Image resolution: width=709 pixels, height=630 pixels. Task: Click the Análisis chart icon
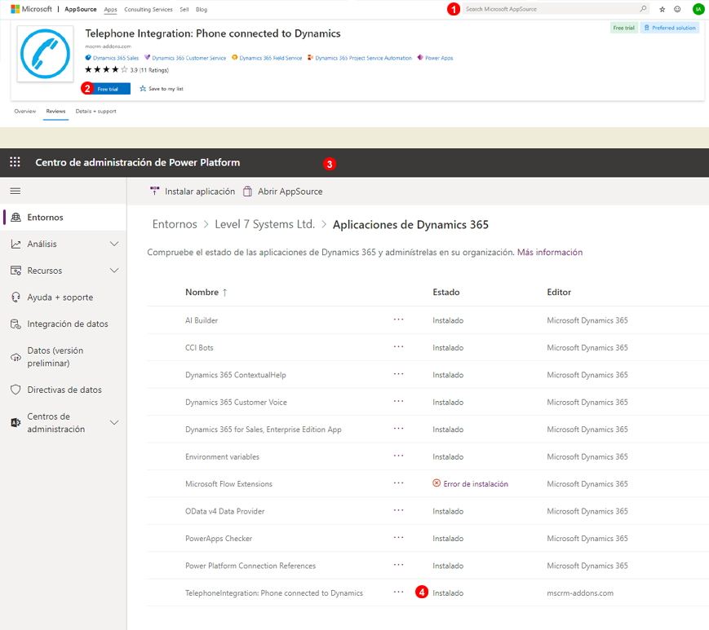click(x=16, y=244)
